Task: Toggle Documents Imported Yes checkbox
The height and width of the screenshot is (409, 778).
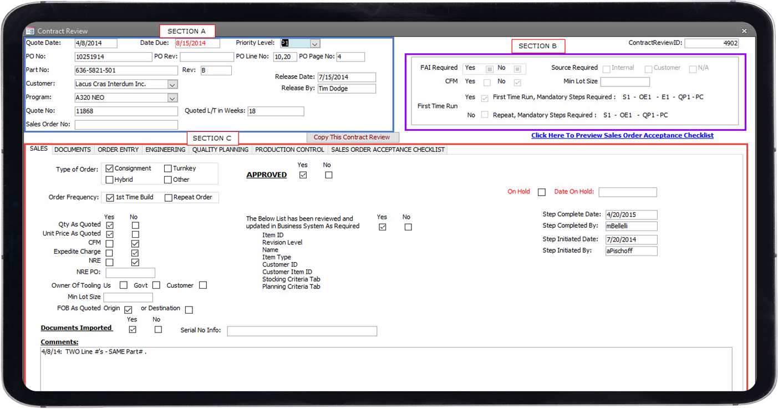Action: (133, 330)
